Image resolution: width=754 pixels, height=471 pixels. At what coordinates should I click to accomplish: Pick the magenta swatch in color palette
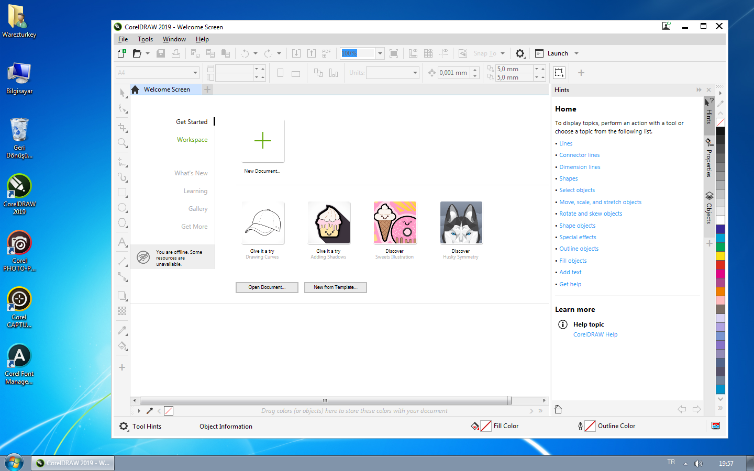point(720,274)
